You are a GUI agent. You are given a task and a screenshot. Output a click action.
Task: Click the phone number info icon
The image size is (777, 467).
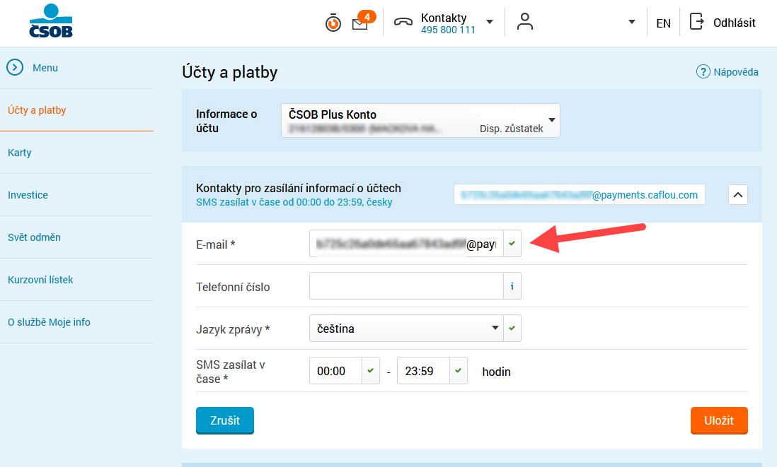(x=512, y=287)
